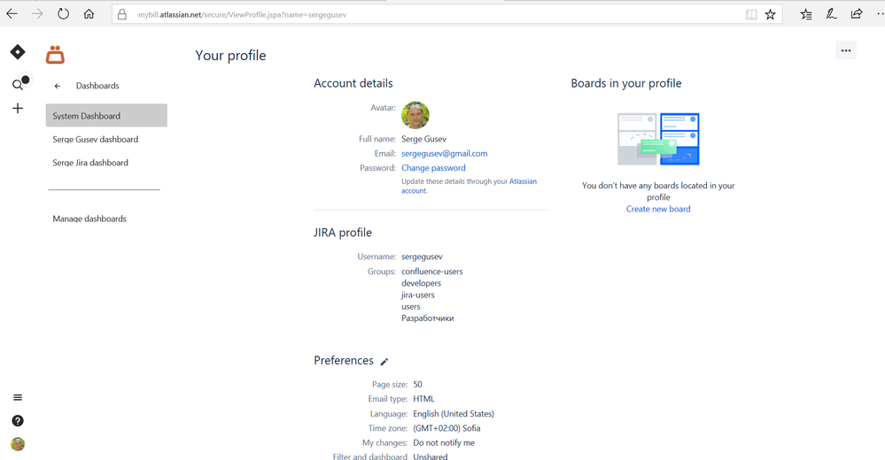Click the users group text
This screenshot has height=460, width=885.
click(x=411, y=307)
